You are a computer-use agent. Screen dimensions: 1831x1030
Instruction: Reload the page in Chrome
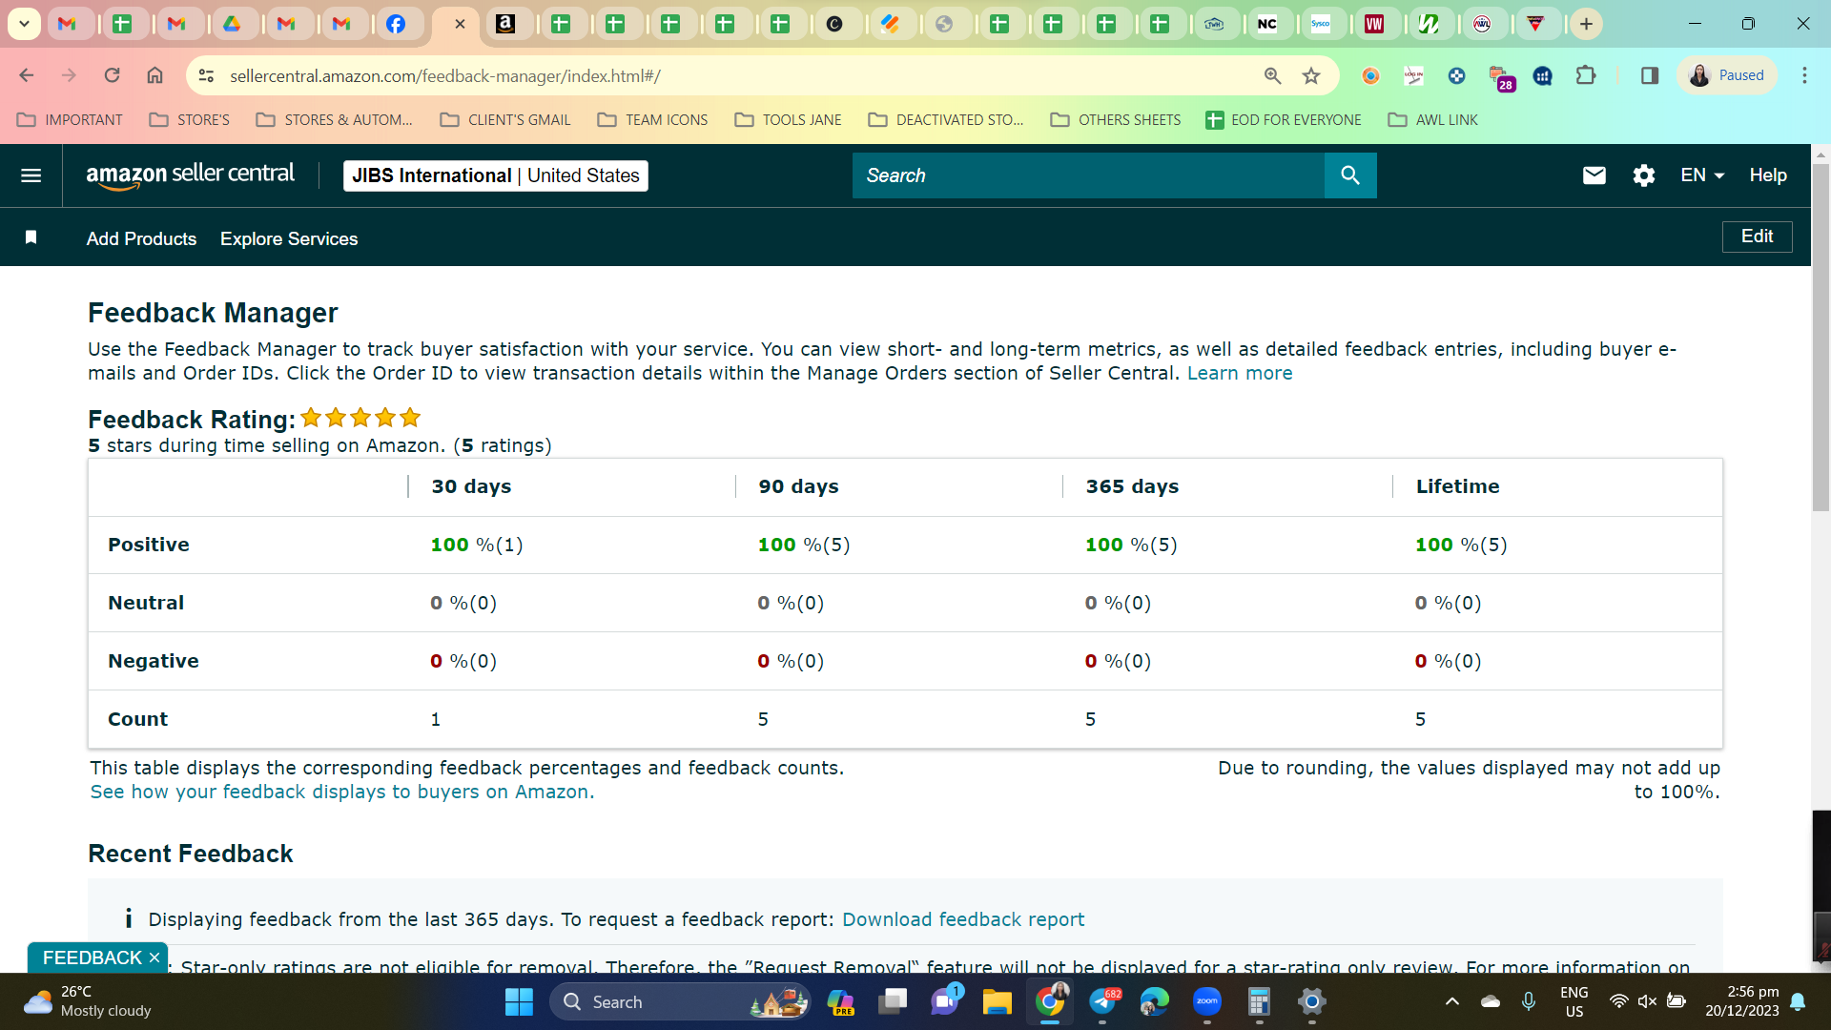coord(112,75)
